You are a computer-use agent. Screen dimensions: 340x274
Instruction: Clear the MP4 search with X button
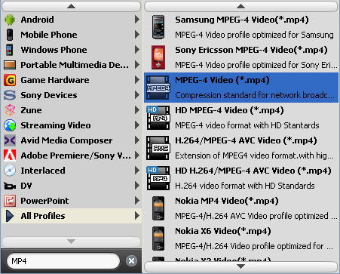tap(131, 261)
